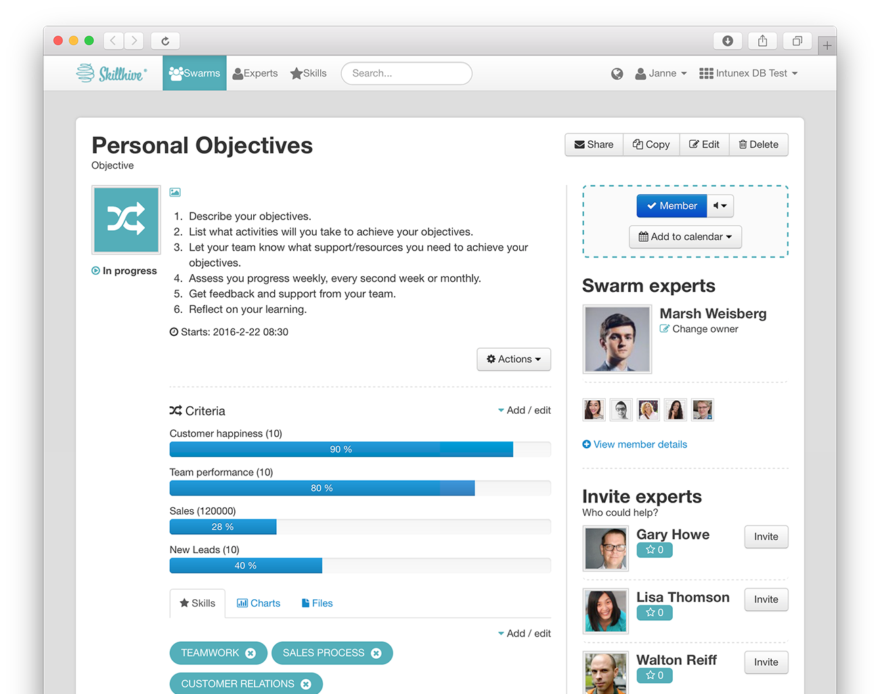Toggle the Member membership button

click(x=672, y=206)
